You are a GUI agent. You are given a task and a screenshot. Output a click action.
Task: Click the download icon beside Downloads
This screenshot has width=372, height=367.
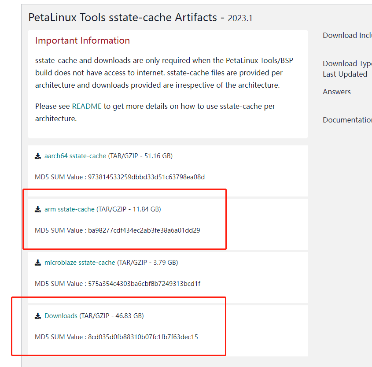coord(38,316)
